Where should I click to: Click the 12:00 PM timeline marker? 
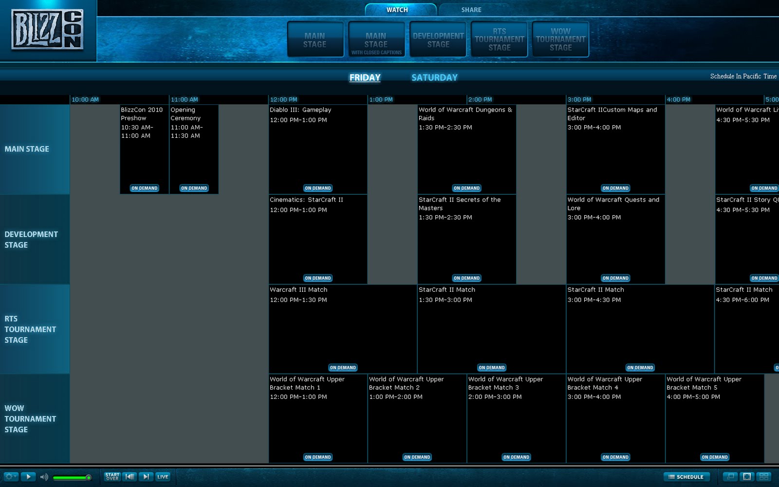283,100
